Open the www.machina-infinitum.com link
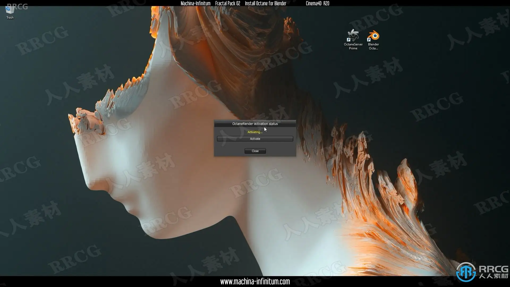Screen dimensions: 510x287 coord(255,281)
